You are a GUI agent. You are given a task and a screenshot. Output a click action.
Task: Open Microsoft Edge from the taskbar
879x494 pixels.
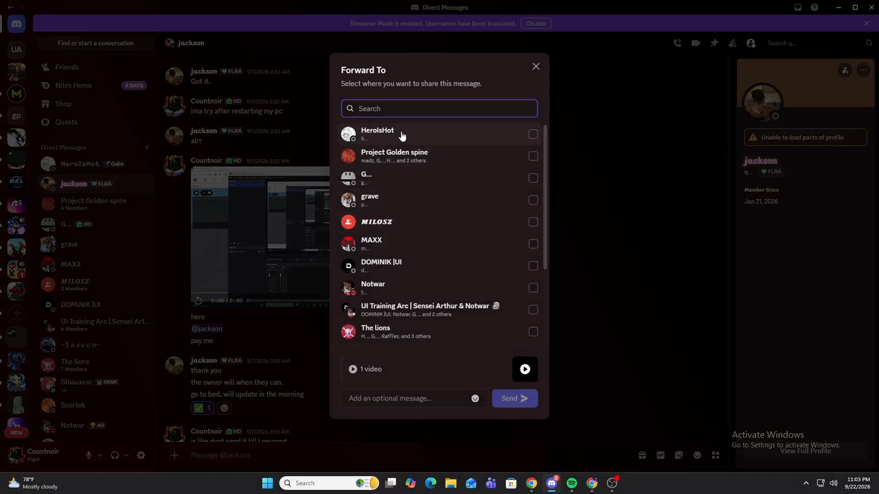point(431,483)
